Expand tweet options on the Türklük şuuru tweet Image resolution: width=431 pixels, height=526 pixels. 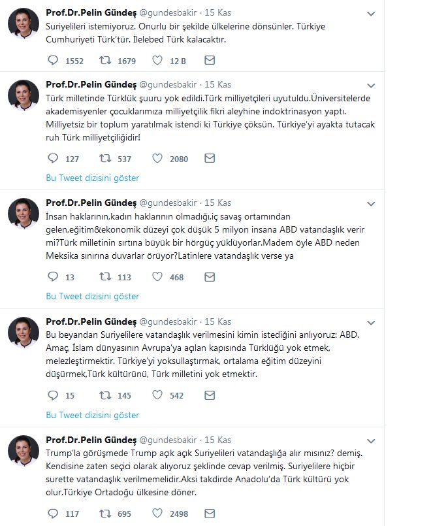coord(372,86)
